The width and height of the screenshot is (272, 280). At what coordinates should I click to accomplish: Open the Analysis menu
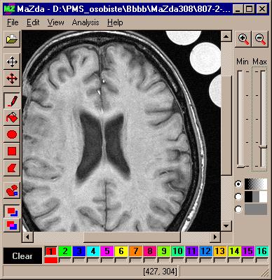click(x=86, y=22)
